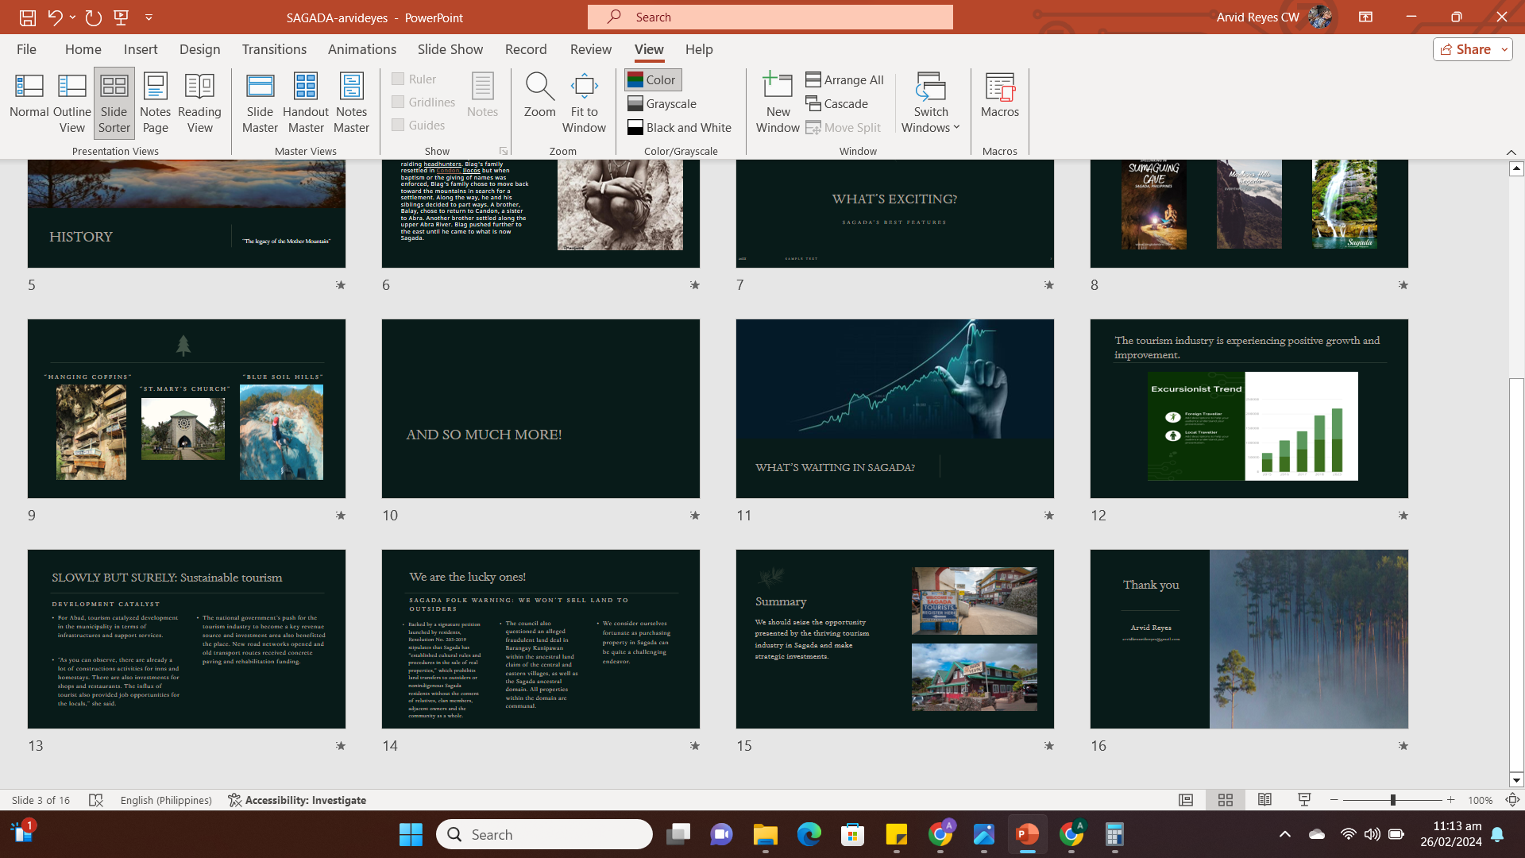Click English (Philippines) language indicator
The image size is (1525, 858).
pos(166,800)
